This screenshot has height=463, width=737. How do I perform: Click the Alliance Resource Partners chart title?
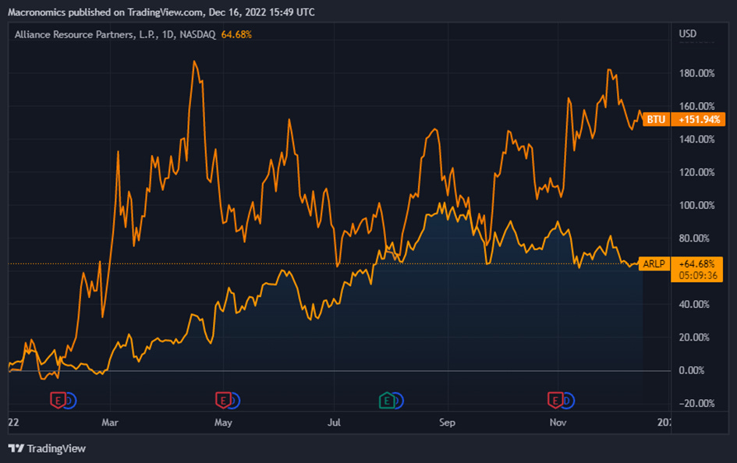115,34
